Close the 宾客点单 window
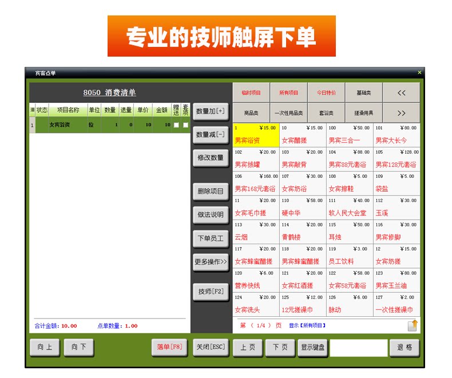 tap(419, 73)
